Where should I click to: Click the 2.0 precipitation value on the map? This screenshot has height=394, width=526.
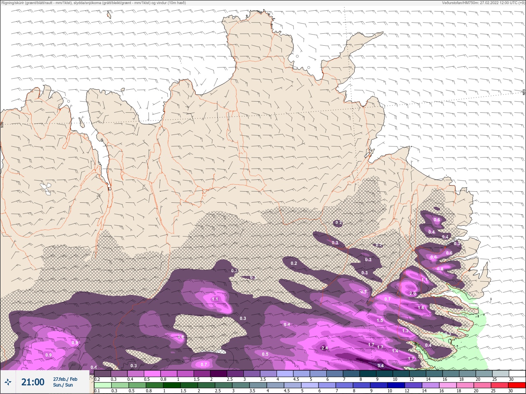click(413, 293)
